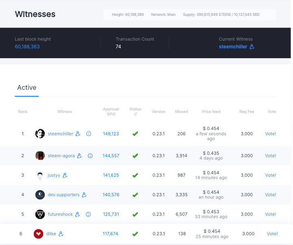Click the Height: 60,188,386 text
Viewport: 293px width, 245px height.
[128, 15]
